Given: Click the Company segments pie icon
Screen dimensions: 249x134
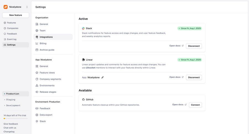Looking at the screenshot, I should click(37, 79).
